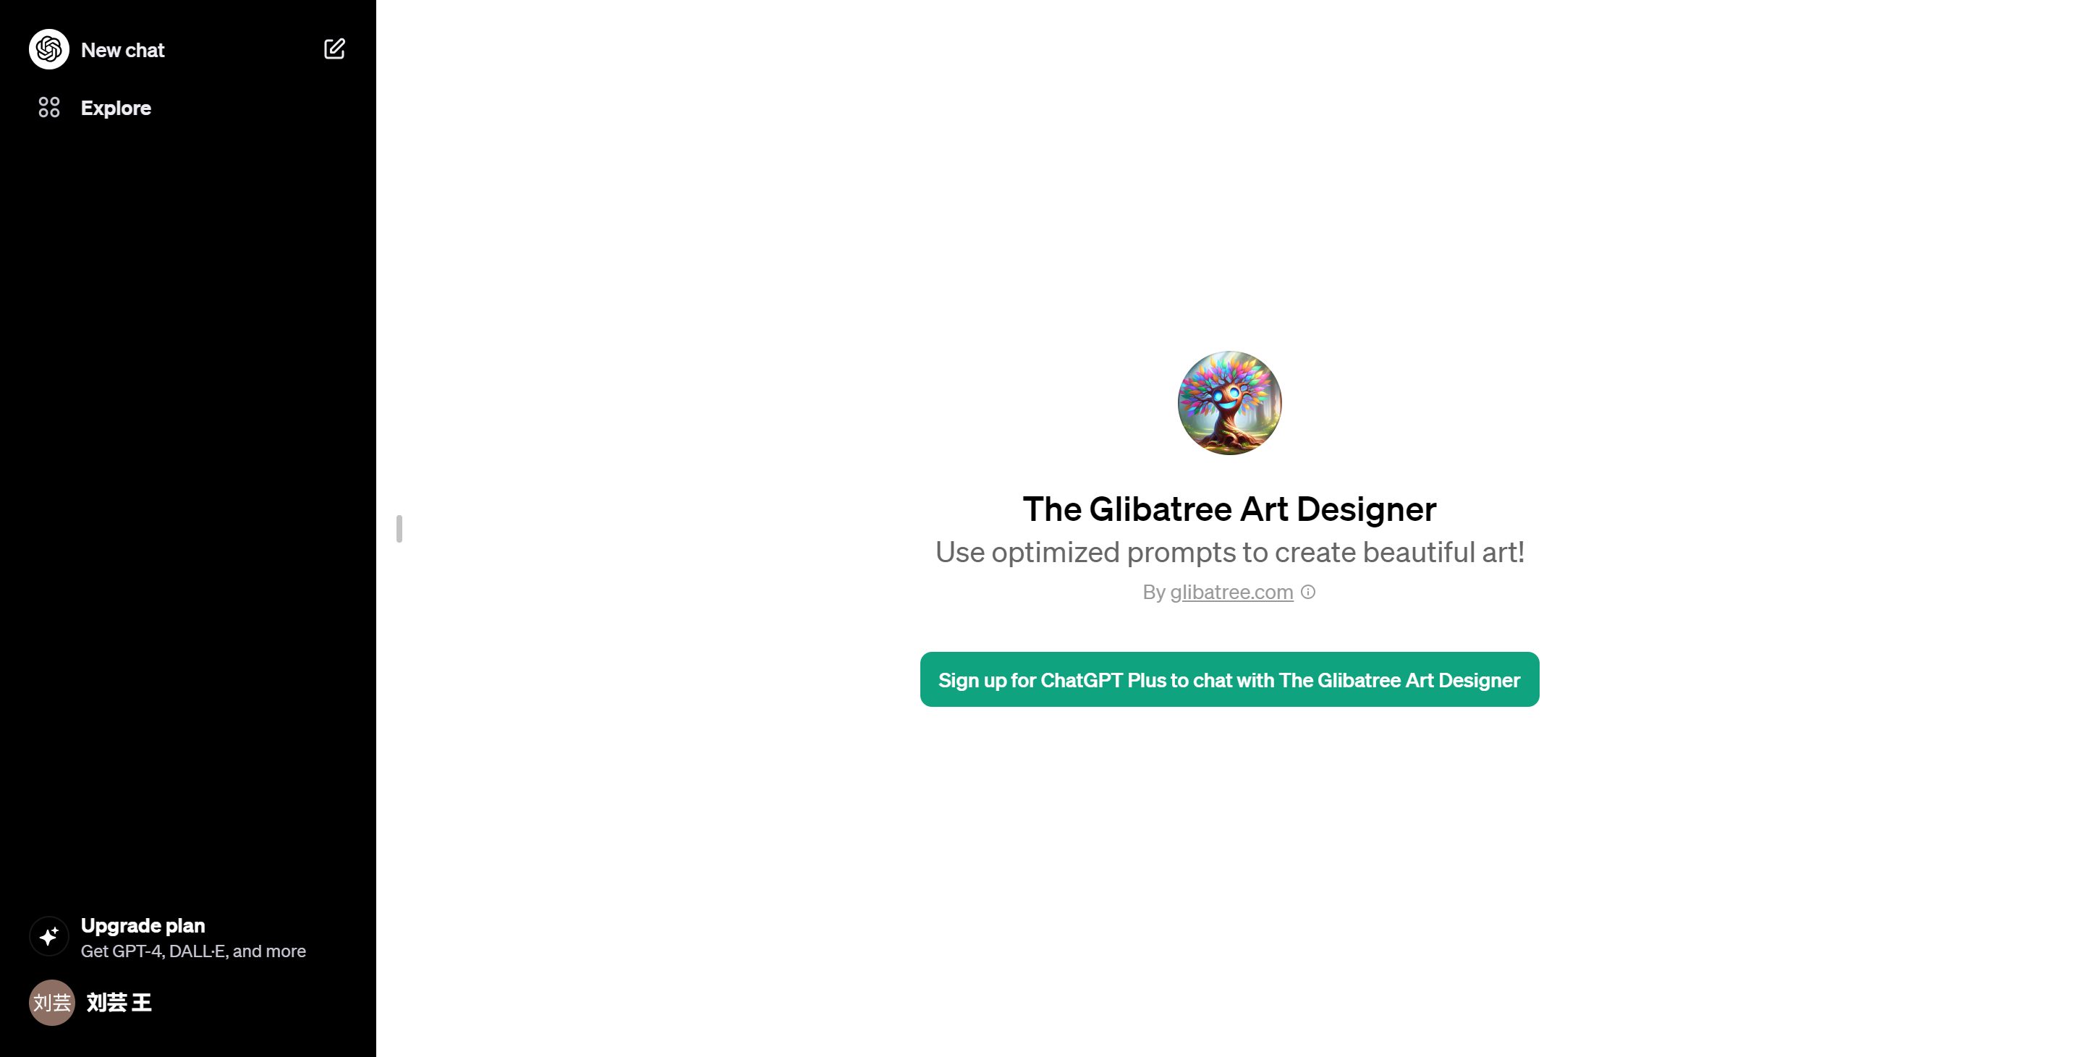Click the Use optimized prompts description
Screen dimensions: 2083x1057
[x=1229, y=552]
